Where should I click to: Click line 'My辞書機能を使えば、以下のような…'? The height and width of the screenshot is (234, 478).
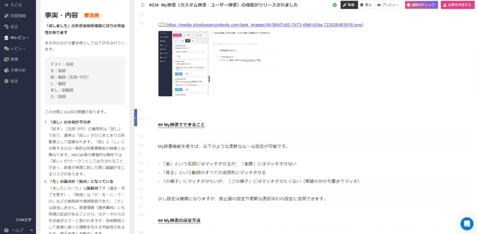[x=223, y=146]
